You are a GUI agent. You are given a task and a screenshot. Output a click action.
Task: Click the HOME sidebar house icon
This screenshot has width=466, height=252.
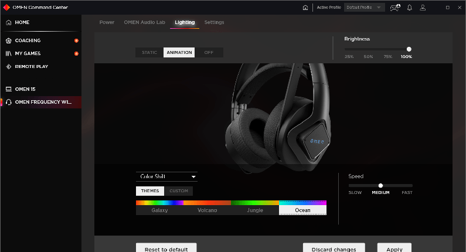pos(9,22)
